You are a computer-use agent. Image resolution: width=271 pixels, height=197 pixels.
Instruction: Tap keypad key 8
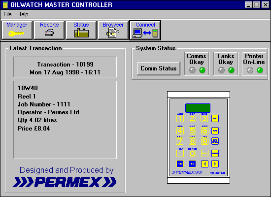point(192,141)
